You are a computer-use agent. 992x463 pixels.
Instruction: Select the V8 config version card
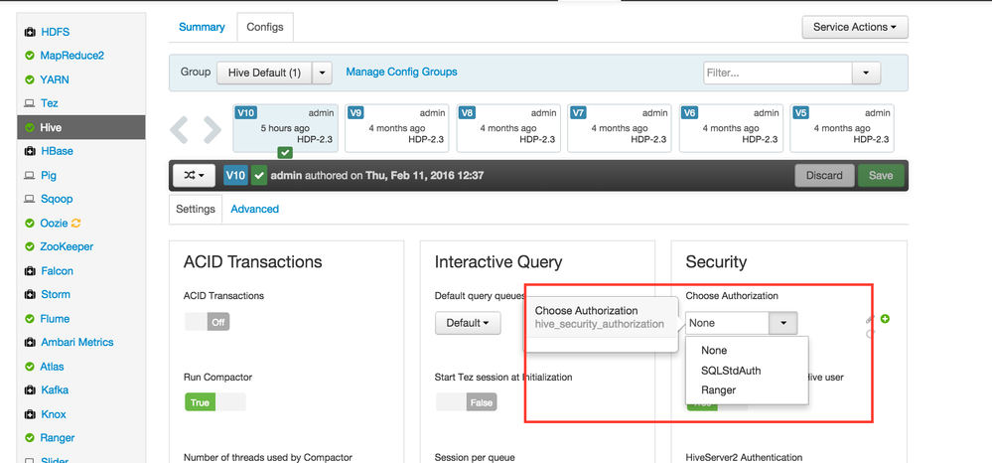pos(508,128)
